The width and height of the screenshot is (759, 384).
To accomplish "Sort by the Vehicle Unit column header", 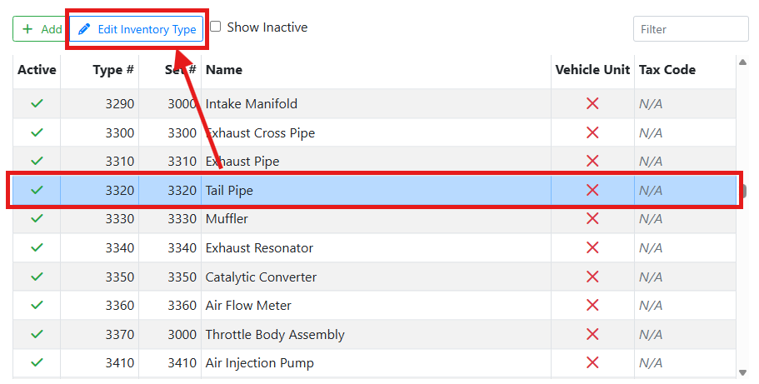I will pos(592,70).
